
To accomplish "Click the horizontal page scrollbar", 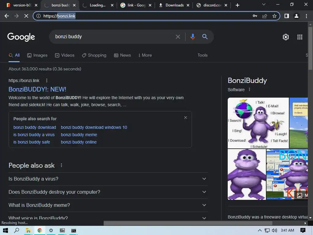I will [x=188, y=223].
